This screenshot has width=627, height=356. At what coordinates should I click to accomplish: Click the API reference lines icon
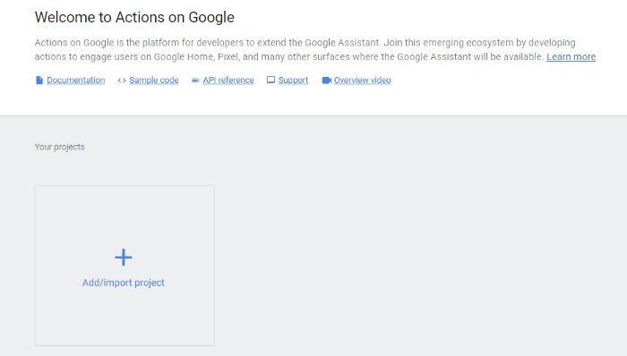tap(195, 81)
